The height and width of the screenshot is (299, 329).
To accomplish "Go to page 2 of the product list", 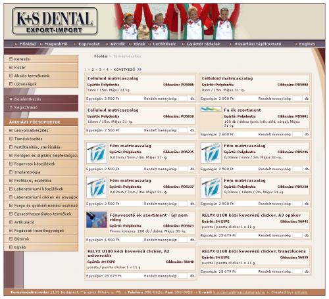I will (93, 70).
